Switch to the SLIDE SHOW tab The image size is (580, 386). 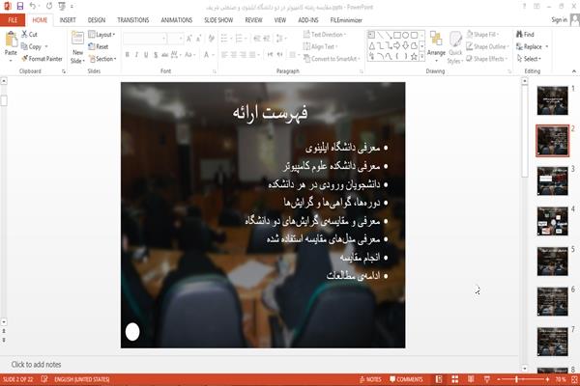(x=218, y=20)
